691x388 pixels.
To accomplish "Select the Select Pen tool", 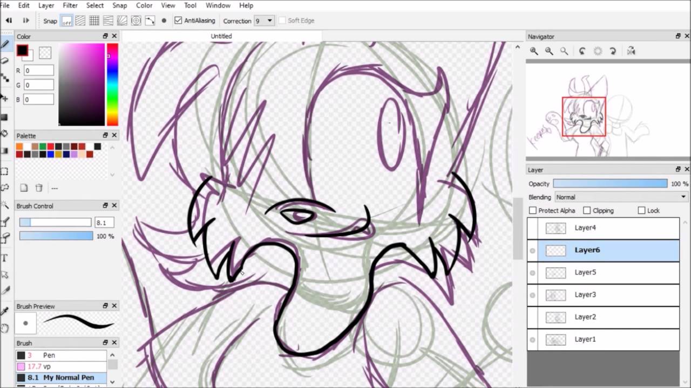I will point(4,222).
